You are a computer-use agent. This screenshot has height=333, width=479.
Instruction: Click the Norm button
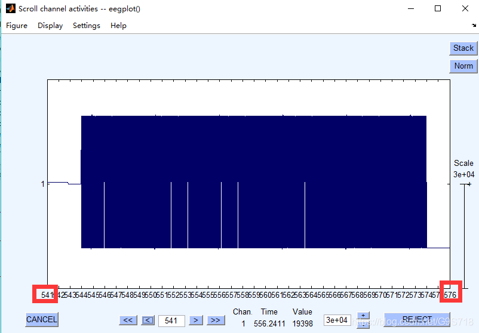[463, 66]
